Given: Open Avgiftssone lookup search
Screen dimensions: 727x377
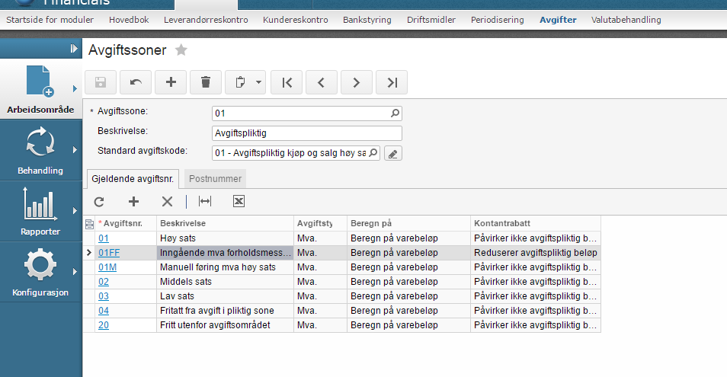Looking at the screenshot, I should pyautogui.click(x=395, y=113).
